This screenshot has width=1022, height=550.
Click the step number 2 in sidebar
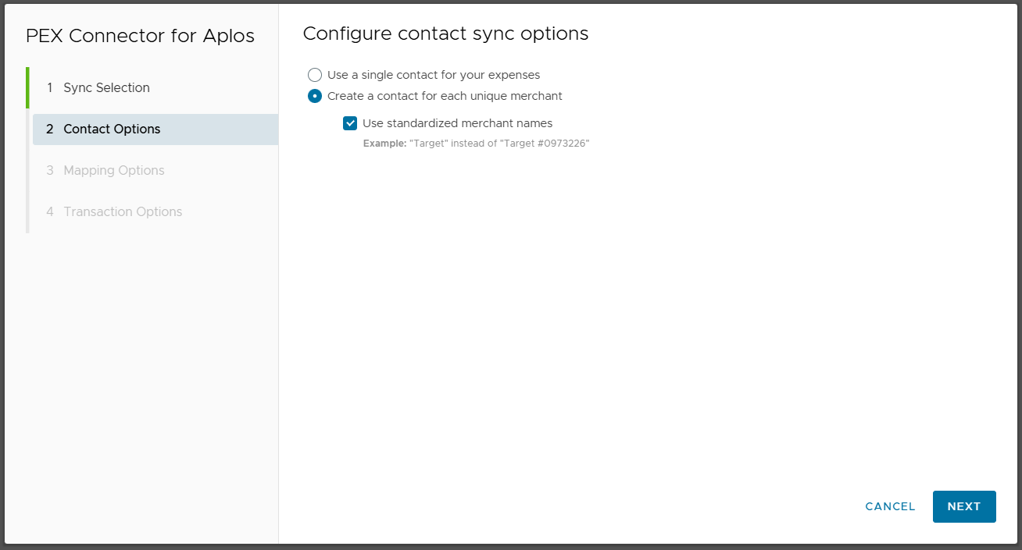tap(50, 129)
